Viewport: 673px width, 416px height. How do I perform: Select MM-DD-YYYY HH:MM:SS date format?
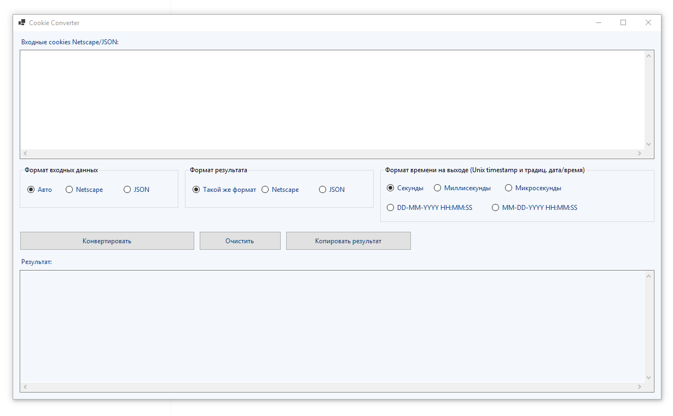(535, 208)
